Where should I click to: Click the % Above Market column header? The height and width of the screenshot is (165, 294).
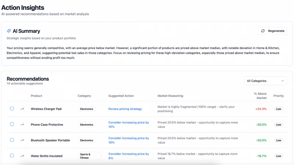click(x=260, y=96)
